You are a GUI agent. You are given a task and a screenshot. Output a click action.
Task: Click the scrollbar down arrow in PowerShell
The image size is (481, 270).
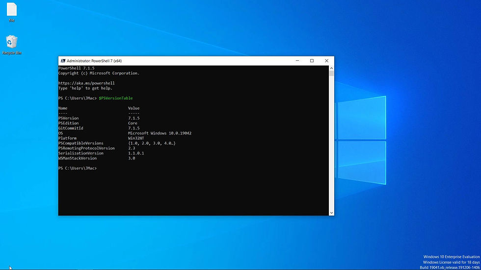coord(331,213)
